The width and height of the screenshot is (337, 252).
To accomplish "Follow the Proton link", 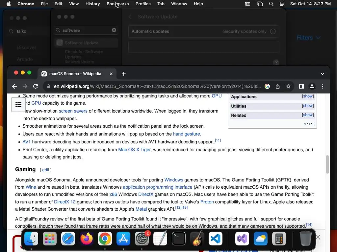I will (207, 202).
